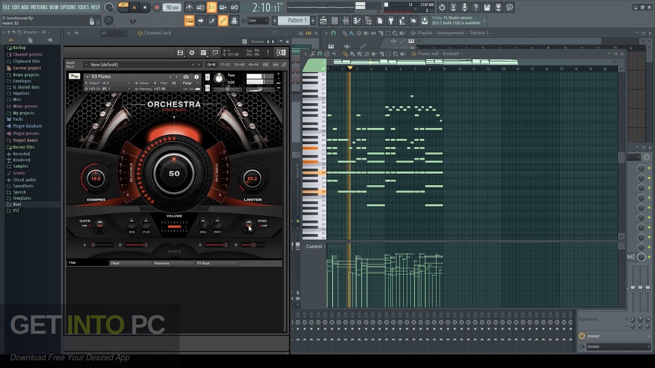The width and height of the screenshot is (655, 368).
Task: Toggle the aux sends button in Kontakt
Action: [x=275, y=64]
